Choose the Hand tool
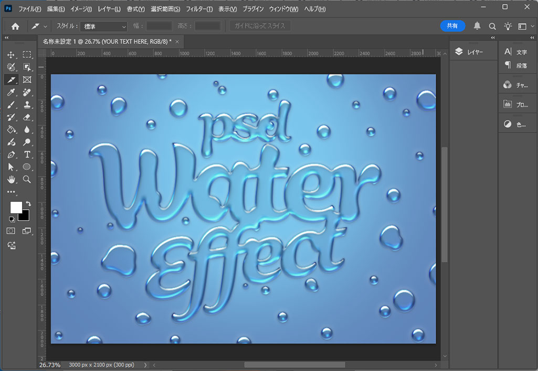538x371 pixels. pos(11,179)
